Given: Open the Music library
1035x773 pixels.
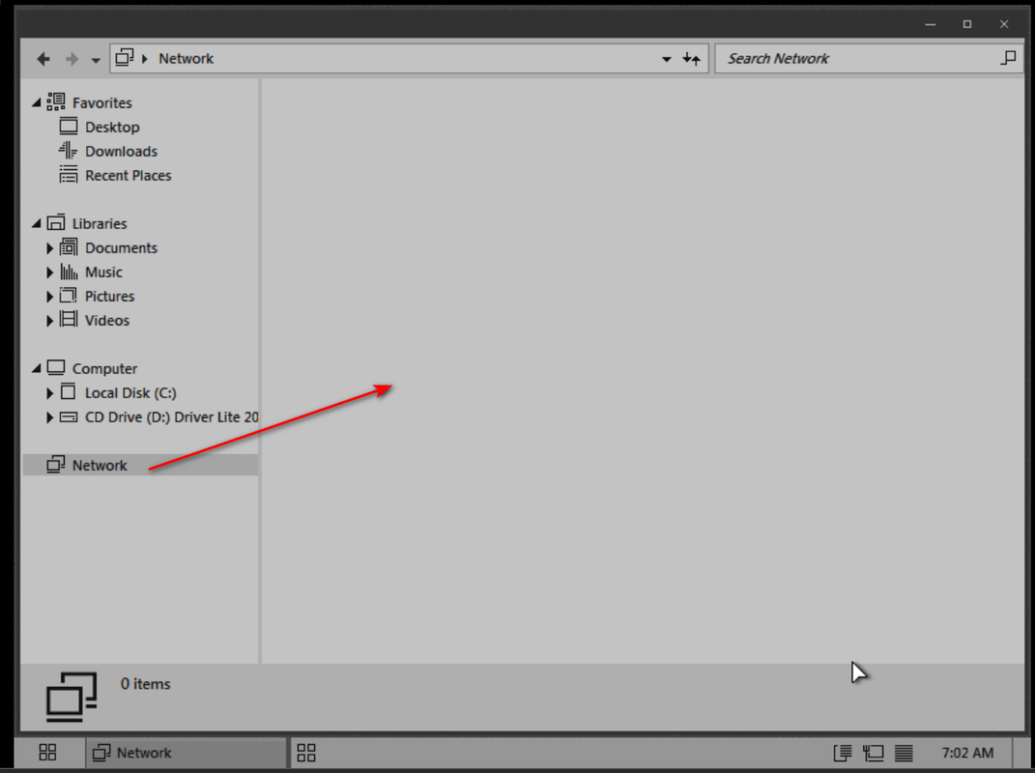Looking at the screenshot, I should (103, 272).
